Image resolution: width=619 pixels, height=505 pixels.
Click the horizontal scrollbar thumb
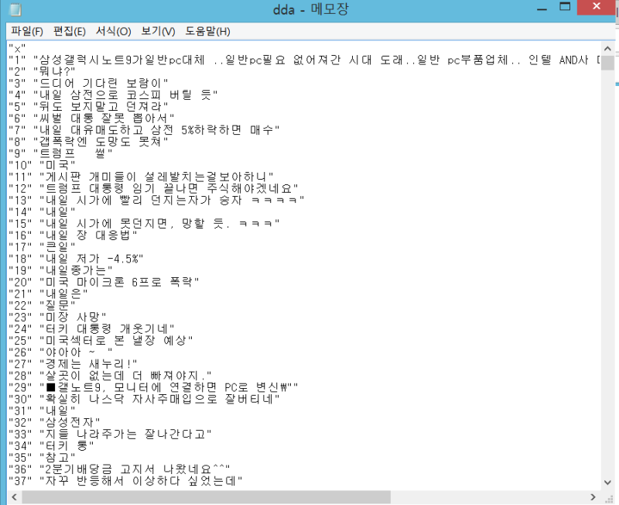tap(206, 496)
